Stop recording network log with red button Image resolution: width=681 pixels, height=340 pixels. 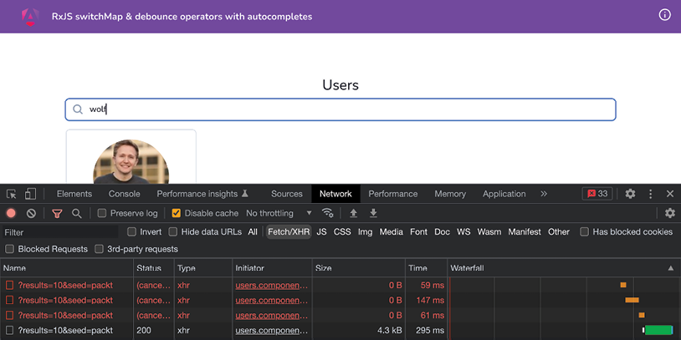[11, 213]
